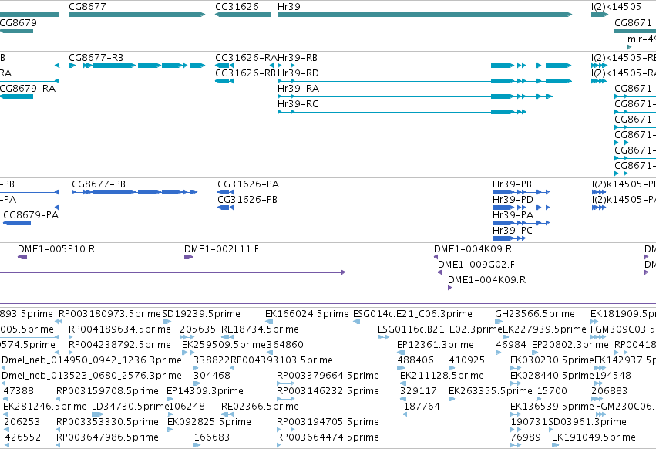Click the Hr39-RC transcript label

[298, 104]
